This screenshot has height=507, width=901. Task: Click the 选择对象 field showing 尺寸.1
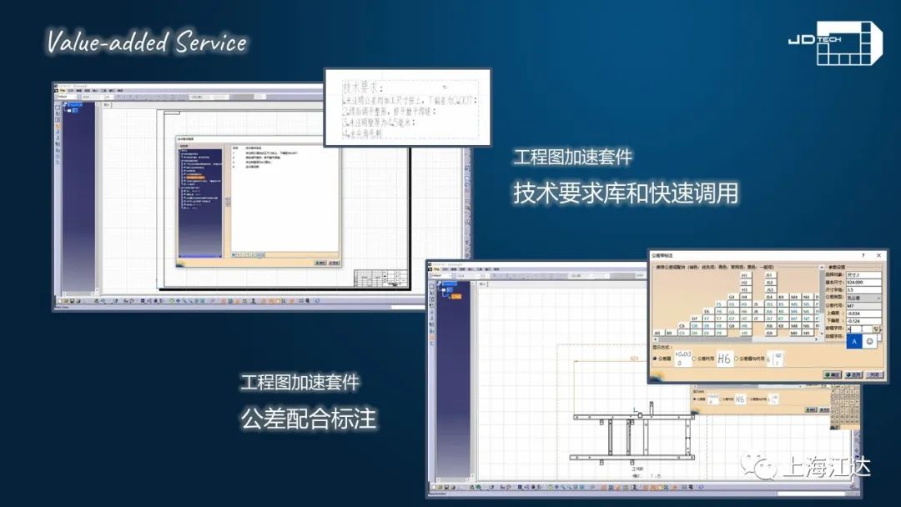(863, 275)
